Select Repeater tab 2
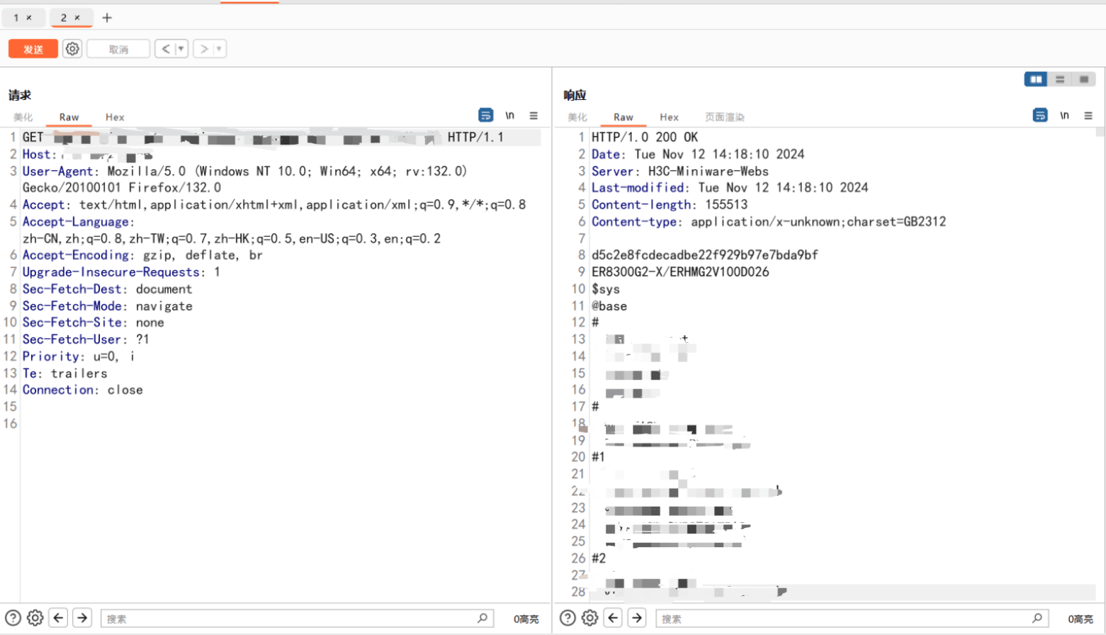This screenshot has width=1106, height=635. [64, 18]
